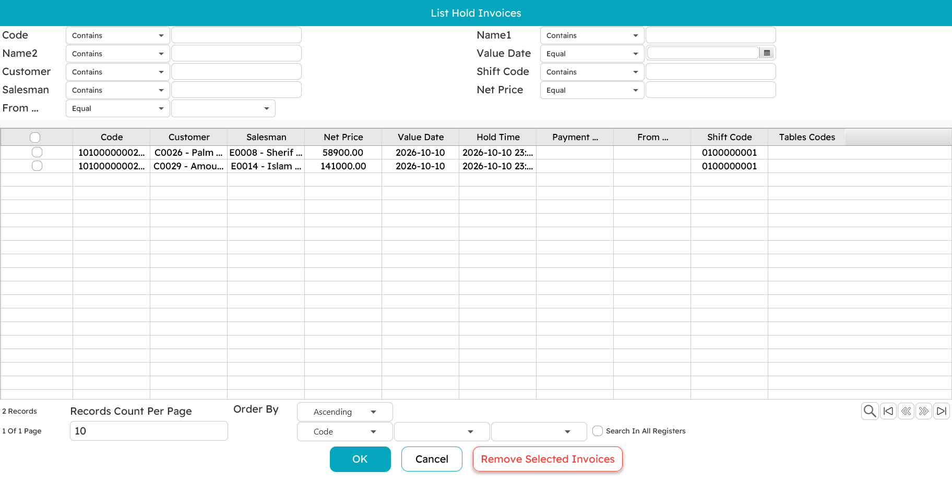Image resolution: width=952 pixels, height=484 pixels.
Task: Open the Customer filter operator dropdown
Action: 118,72
